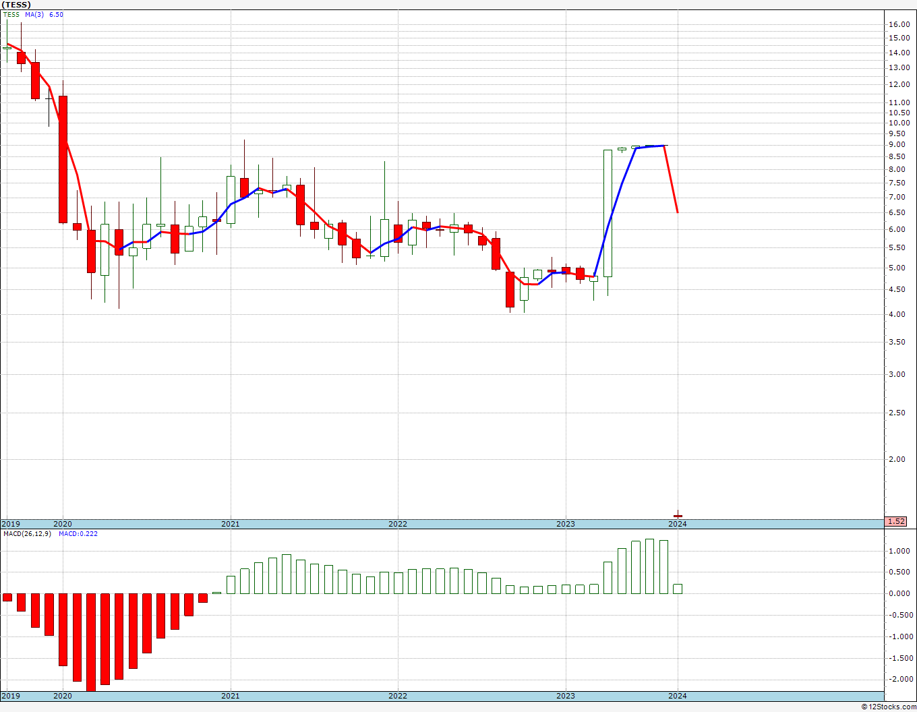
Task: Select the MACD:0.222 value label
Action: coord(78,534)
